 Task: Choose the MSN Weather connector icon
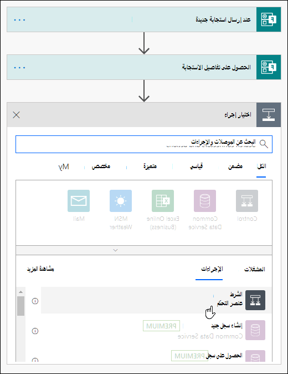pos(121,201)
